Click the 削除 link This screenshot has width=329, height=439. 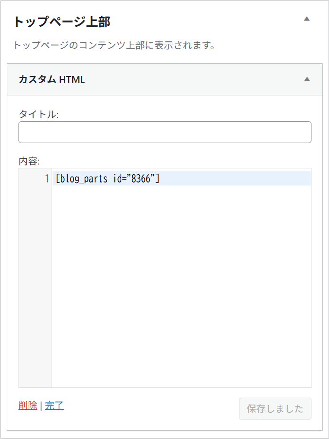click(x=28, y=405)
